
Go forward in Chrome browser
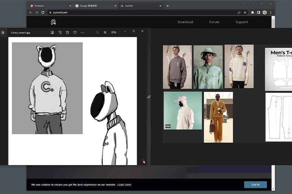click(36, 13)
